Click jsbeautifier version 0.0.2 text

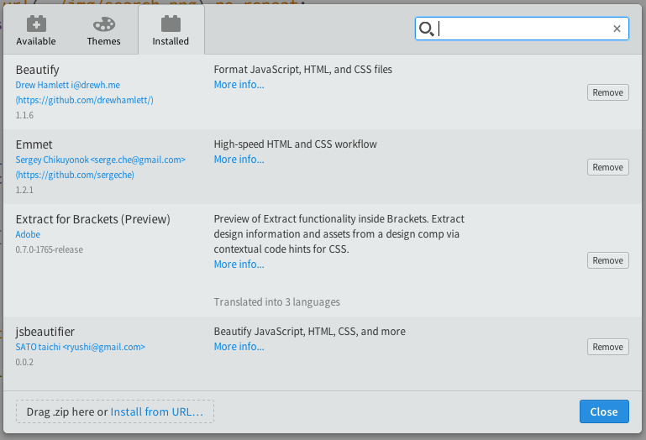(x=24, y=362)
